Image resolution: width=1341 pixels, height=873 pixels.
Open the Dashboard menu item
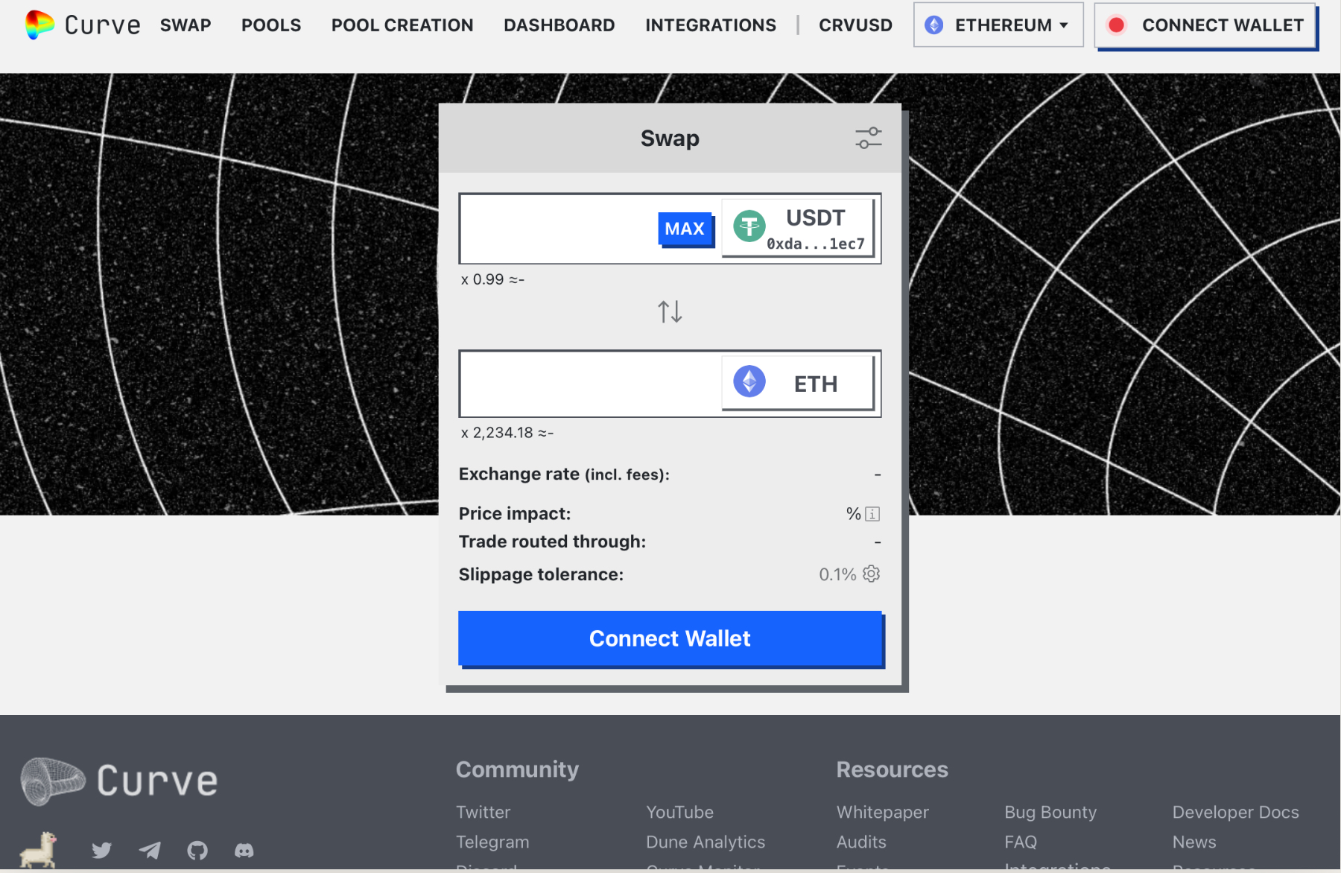[x=559, y=25]
